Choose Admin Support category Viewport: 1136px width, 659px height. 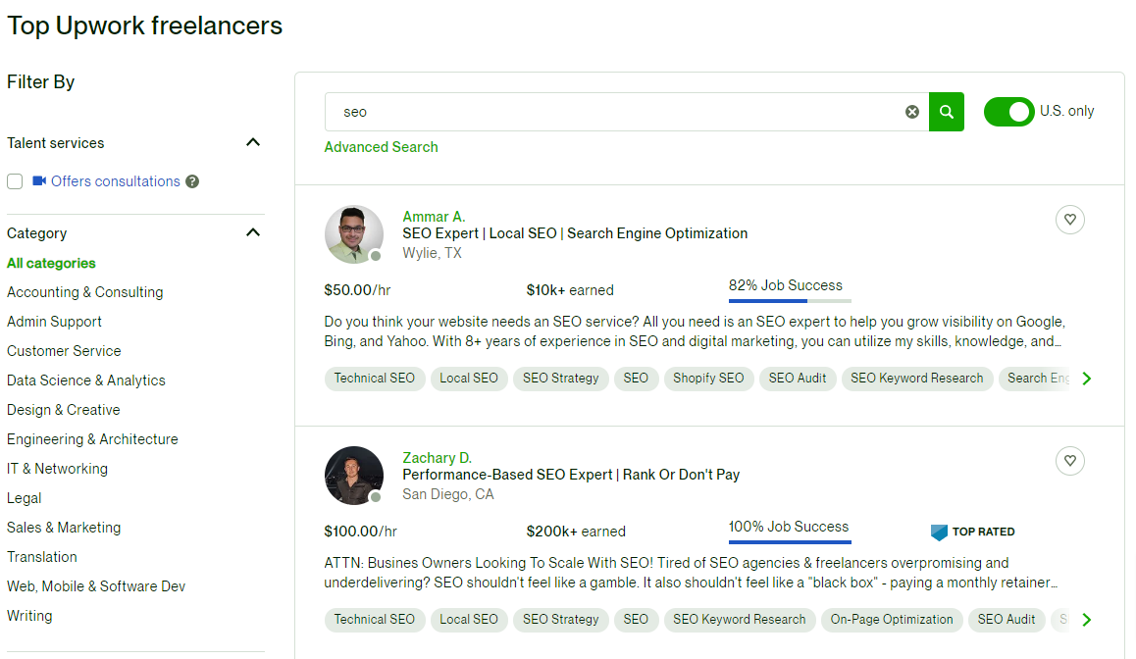54,322
